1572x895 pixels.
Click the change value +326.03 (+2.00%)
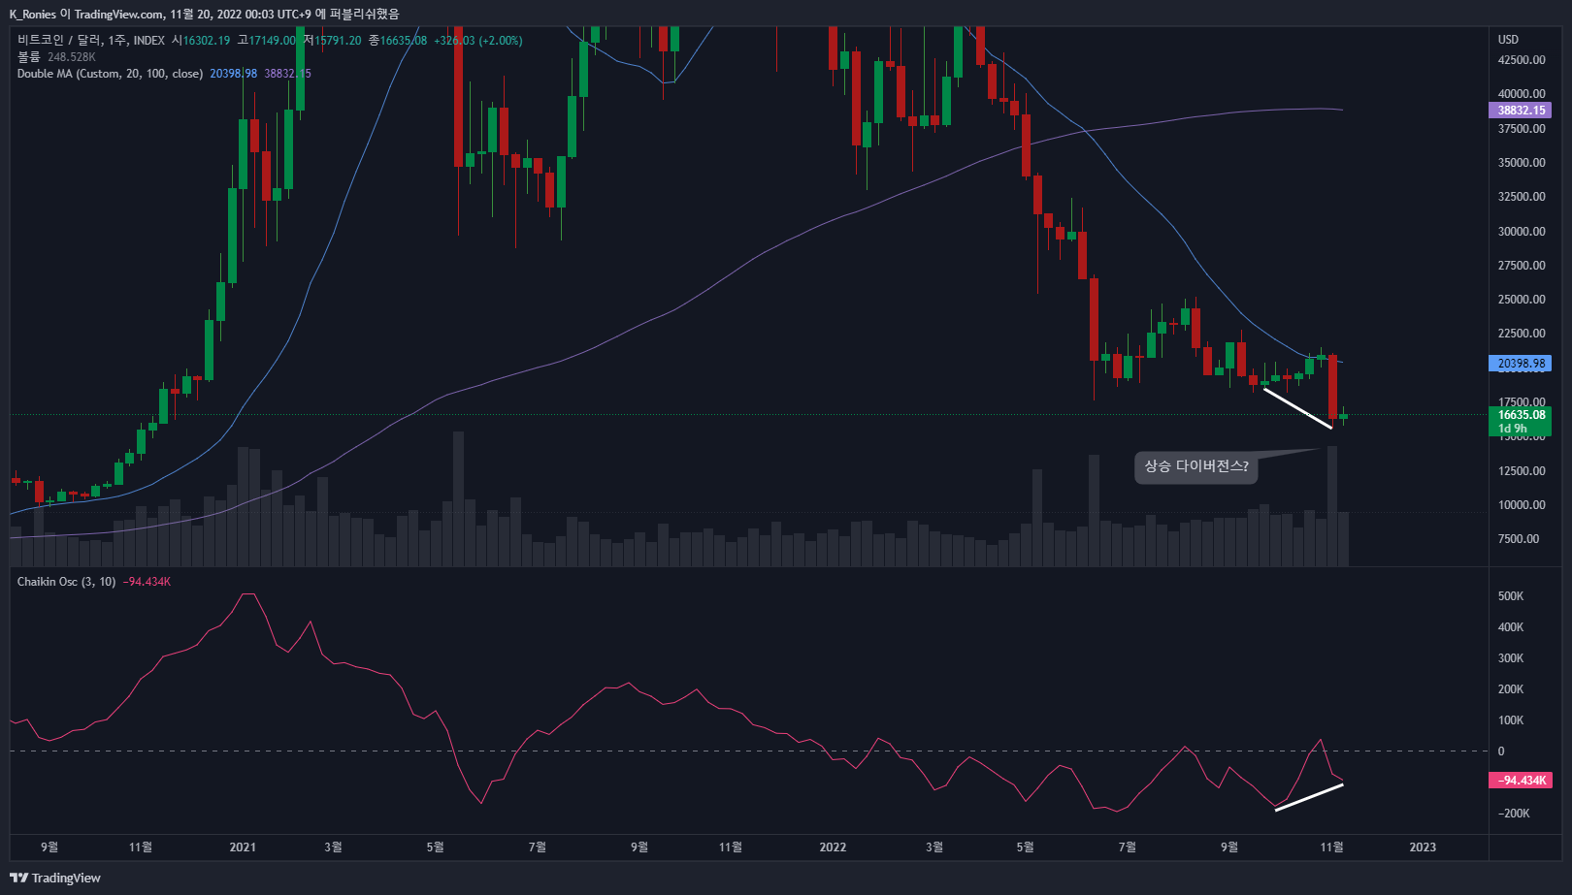(x=478, y=41)
